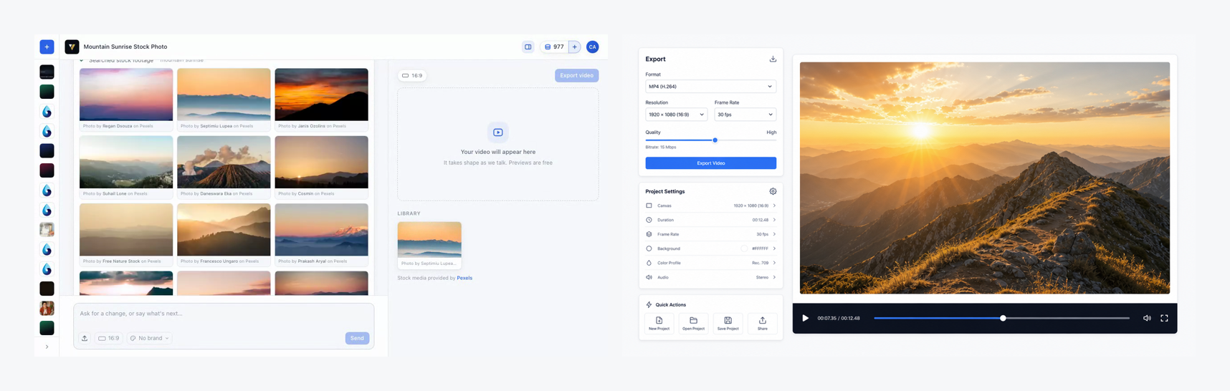
Task: Click the New Project quick action
Action: 659,323
